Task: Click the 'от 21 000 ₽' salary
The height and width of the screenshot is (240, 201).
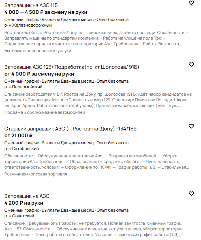Action: pos(19,136)
